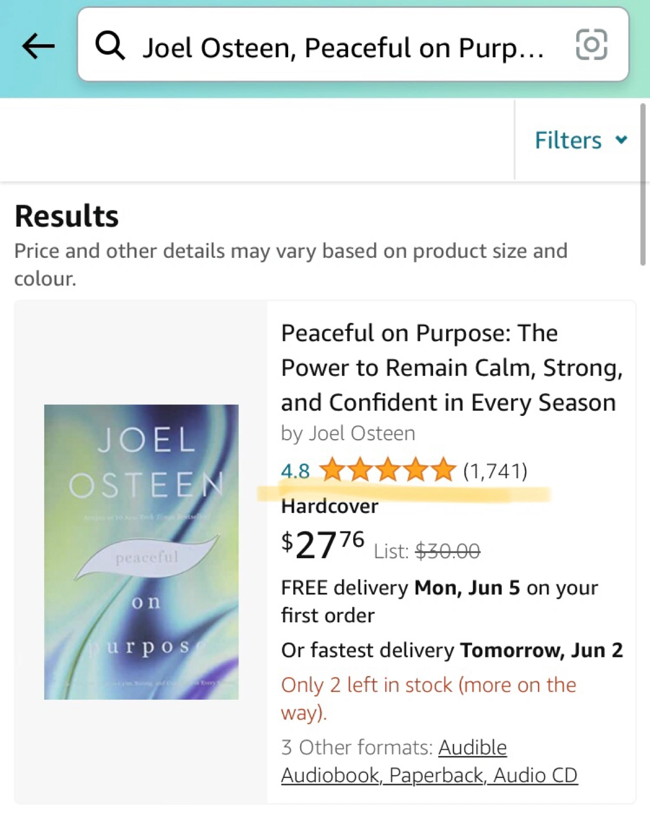The height and width of the screenshot is (816, 650).
Task: Tap the back arrow icon
Action: tap(39, 46)
